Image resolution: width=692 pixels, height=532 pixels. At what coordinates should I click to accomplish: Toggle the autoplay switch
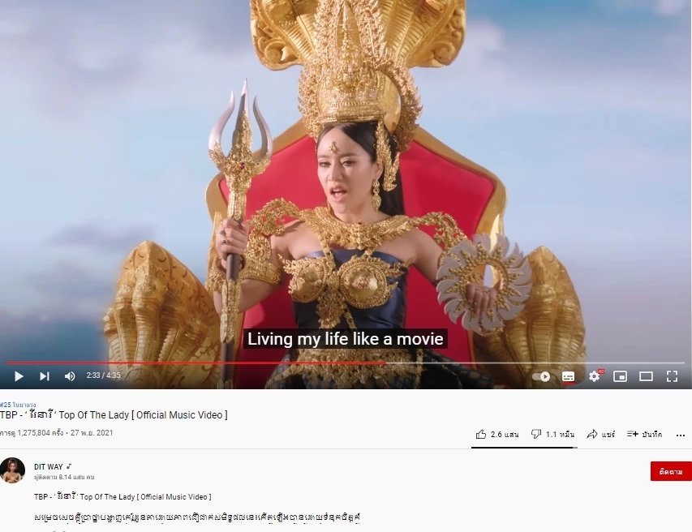point(541,377)
